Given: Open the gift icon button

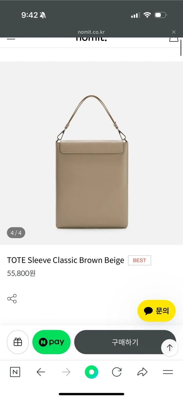Looking at the screenshot, I should [x=18, y=342].
